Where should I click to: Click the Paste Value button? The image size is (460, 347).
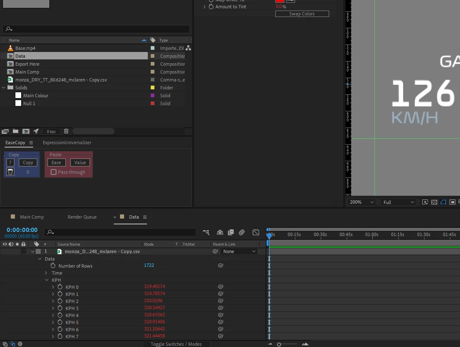80,162
